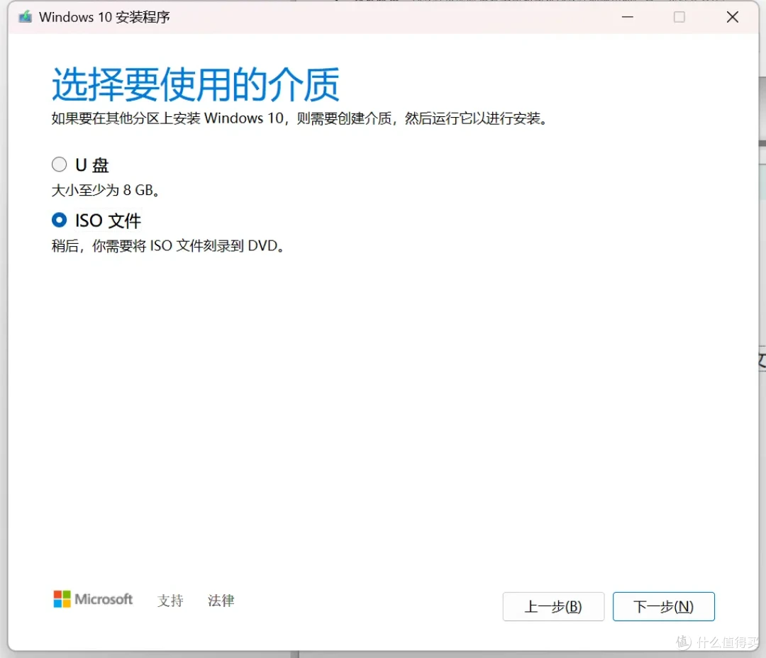The height and width of the screenshot is (658, 766).
Task: Click the text about burning ISO to DVD
Action: pyautogui.click(x=168, y=246)
